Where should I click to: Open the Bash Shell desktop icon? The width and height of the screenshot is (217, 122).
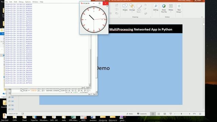coord(5,118)
